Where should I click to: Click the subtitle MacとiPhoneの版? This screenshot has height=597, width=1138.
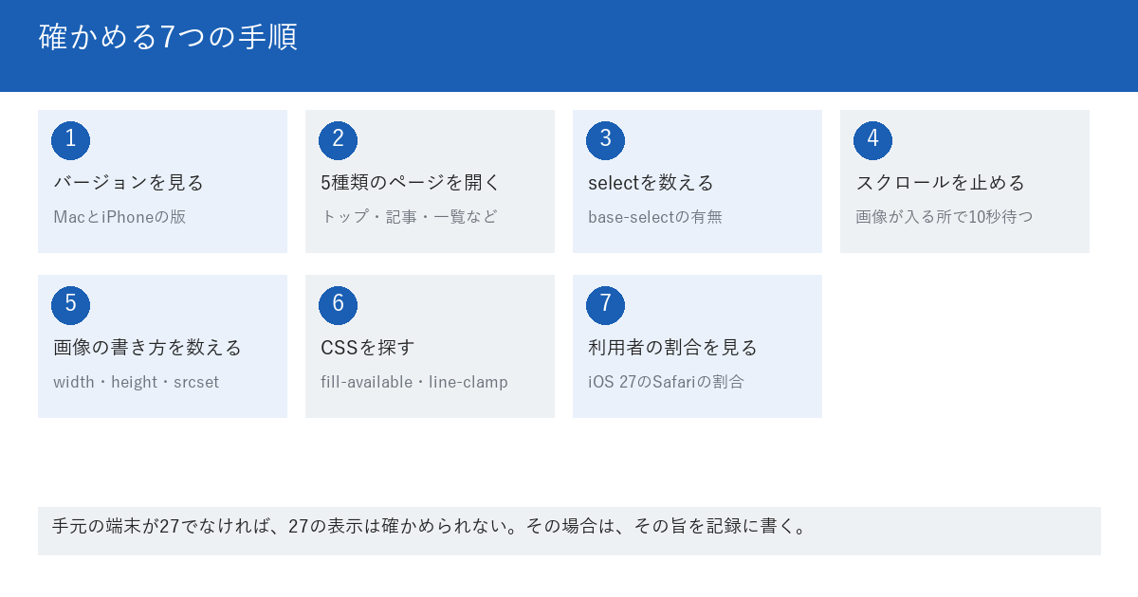tap(119, 217)
